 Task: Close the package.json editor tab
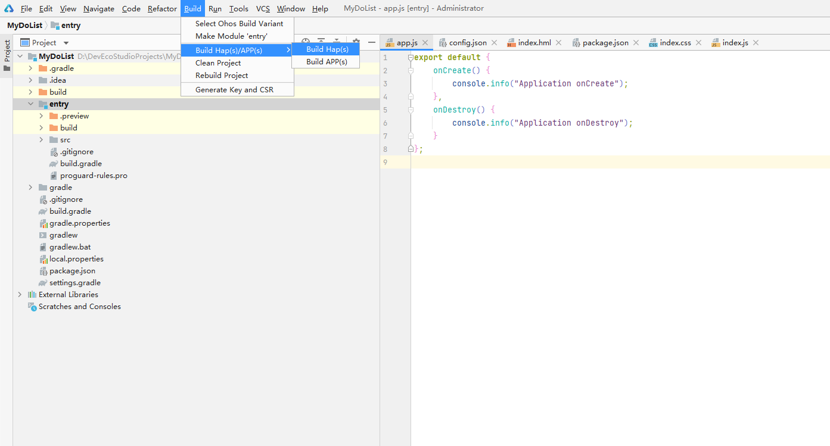pyautogui.click(x=636, y=43)
